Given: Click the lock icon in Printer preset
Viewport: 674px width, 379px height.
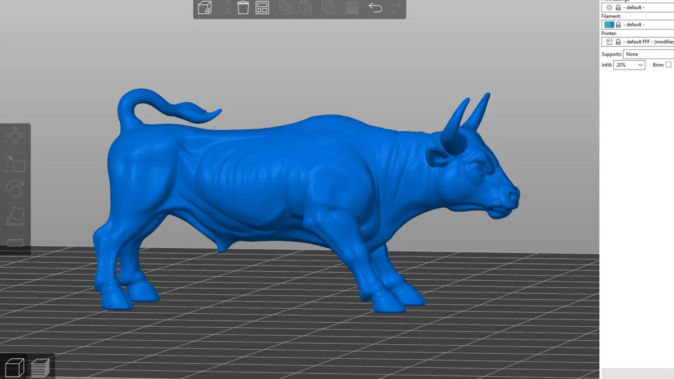Looking at the screenshot, I should tap(618, 42).
